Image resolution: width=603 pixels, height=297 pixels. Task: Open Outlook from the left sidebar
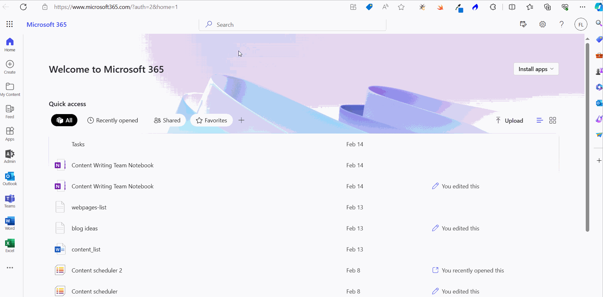pyautogui.click(x=10, y=178)
